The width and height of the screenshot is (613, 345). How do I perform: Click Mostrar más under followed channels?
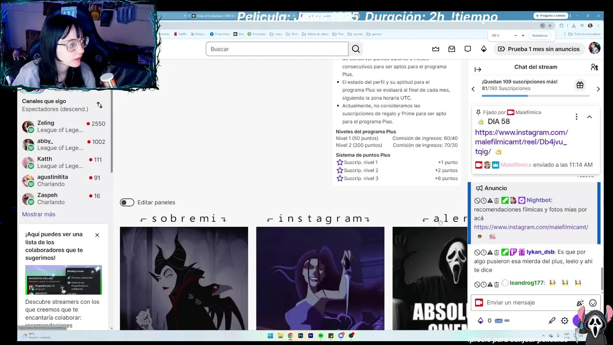[x=39, y=214]
